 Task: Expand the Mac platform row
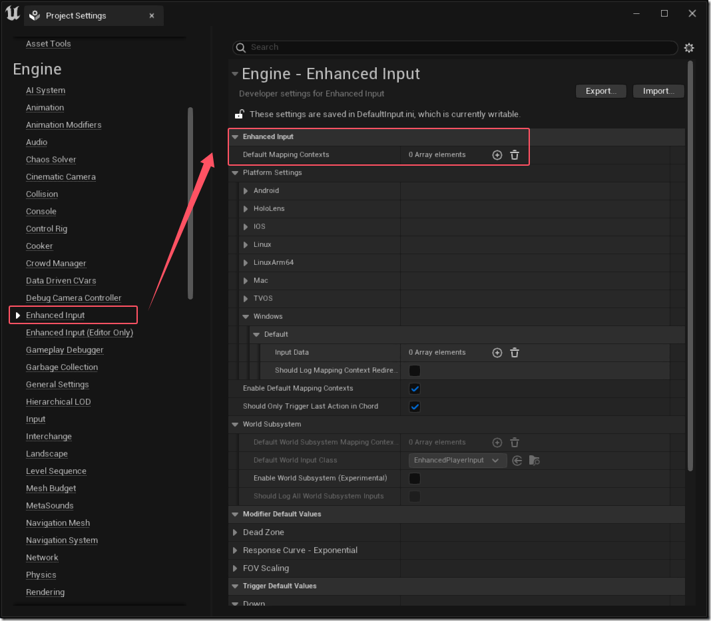245,281
